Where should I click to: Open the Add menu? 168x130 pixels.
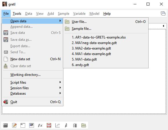click(x=51, y=14)
